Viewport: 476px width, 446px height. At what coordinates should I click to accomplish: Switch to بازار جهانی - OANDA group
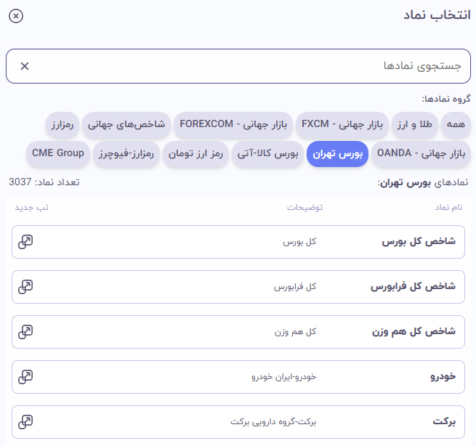click(421, 153)
